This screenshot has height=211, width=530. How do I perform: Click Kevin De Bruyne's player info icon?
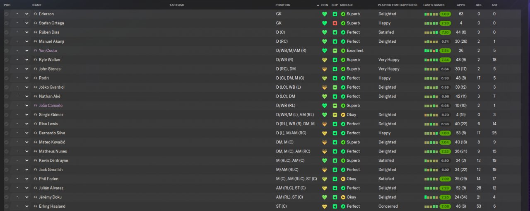[x=35, y=160]
